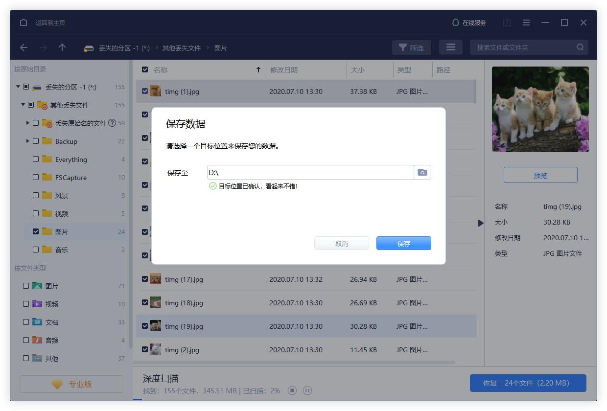Toggle the select-all checkbox in the 名称 header
Screen dimensions: 607x411
pos(144,69)
